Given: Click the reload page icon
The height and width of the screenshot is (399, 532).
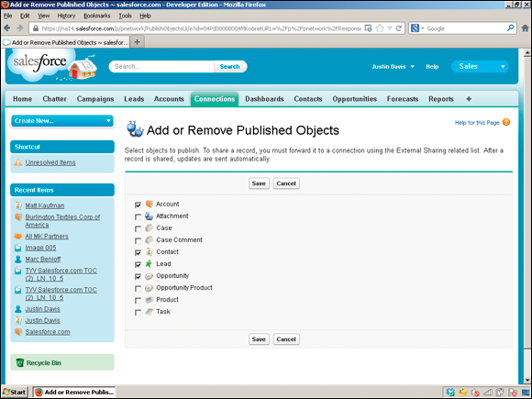Looking at the screenshot, I should click(x=399, y=28).
